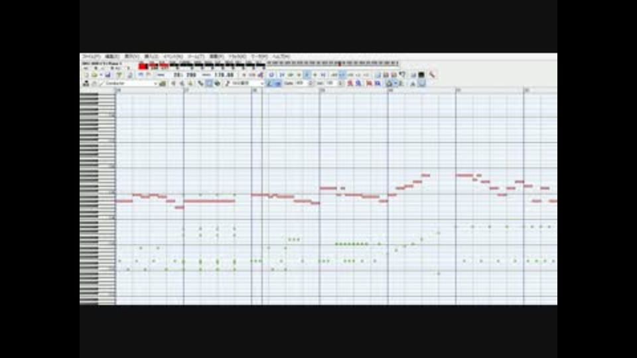Click the black monitor icon in top toolbar
The height and width of the screenshot is (358, 637).
(421, 75)
